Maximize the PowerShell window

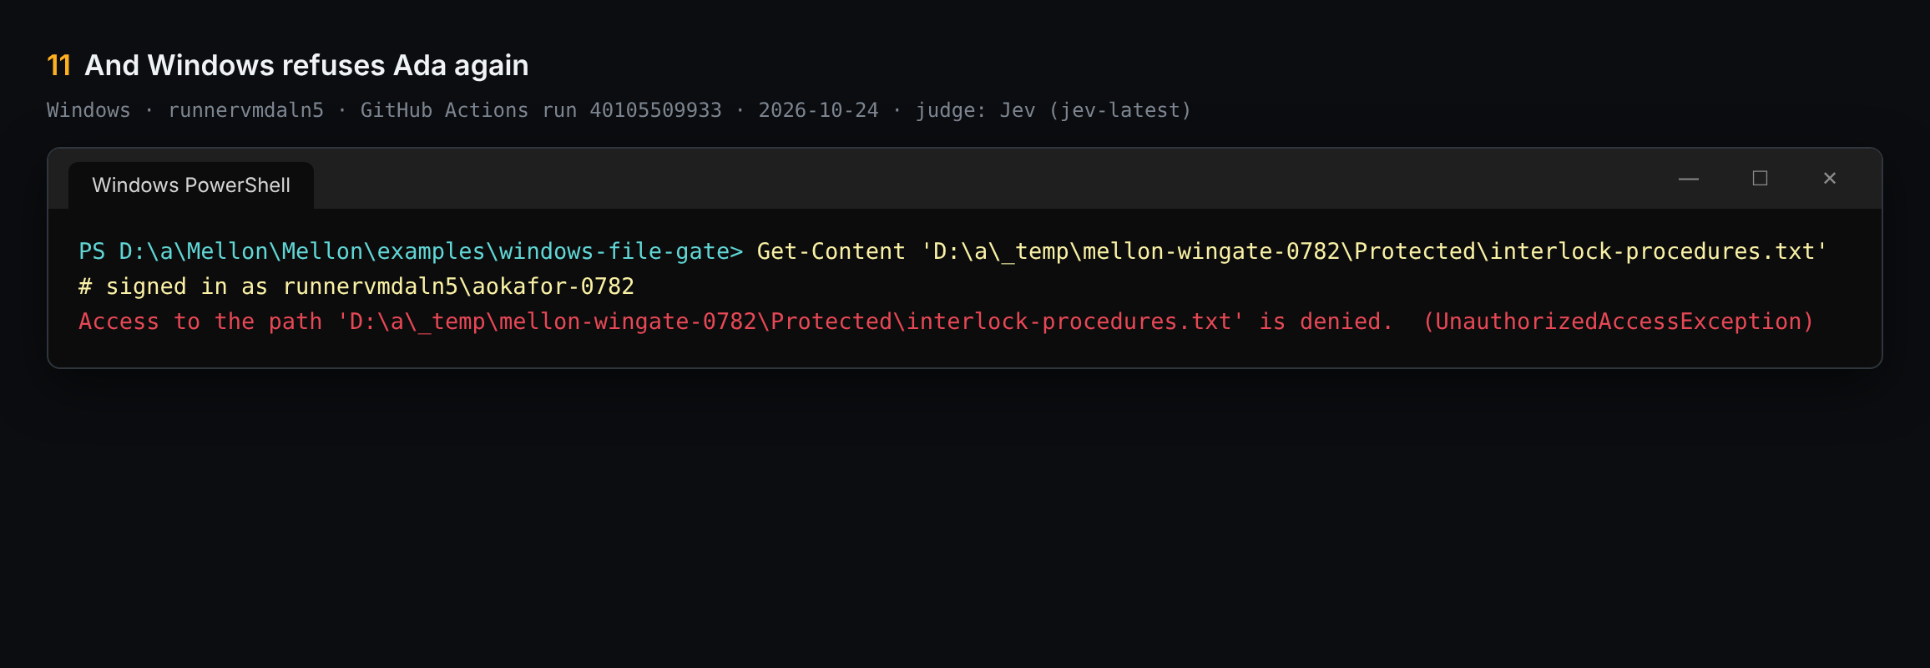(1760, 179)
